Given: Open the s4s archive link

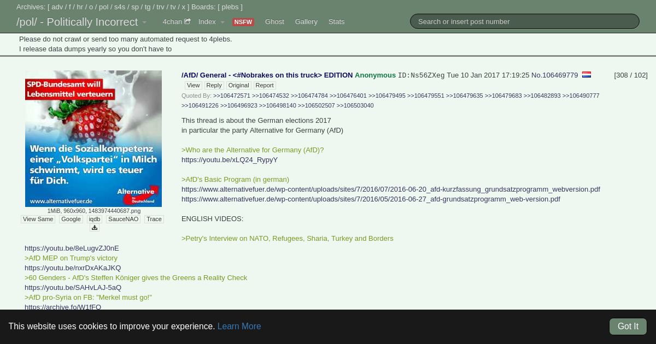Looking at the screenshot, I should pos(120,7).
